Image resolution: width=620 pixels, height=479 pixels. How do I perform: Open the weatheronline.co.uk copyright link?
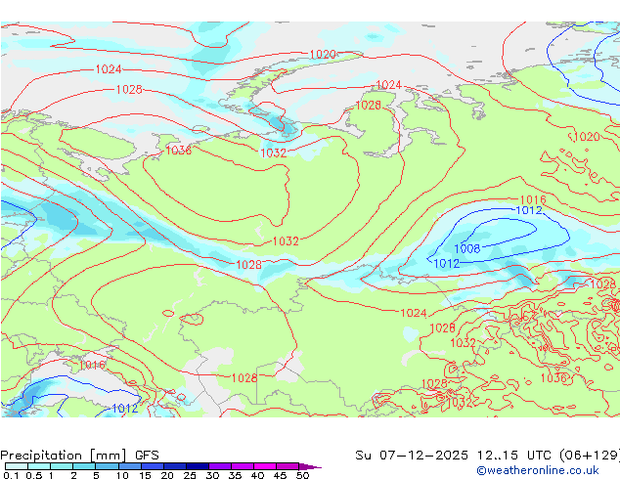(x=538, y=470)
